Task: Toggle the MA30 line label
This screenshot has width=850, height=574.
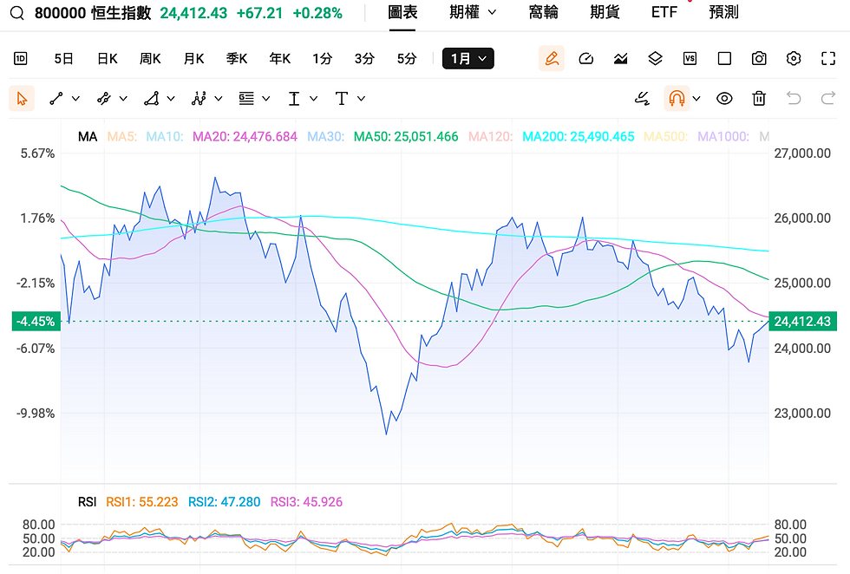Action: (x=326, y=137)
